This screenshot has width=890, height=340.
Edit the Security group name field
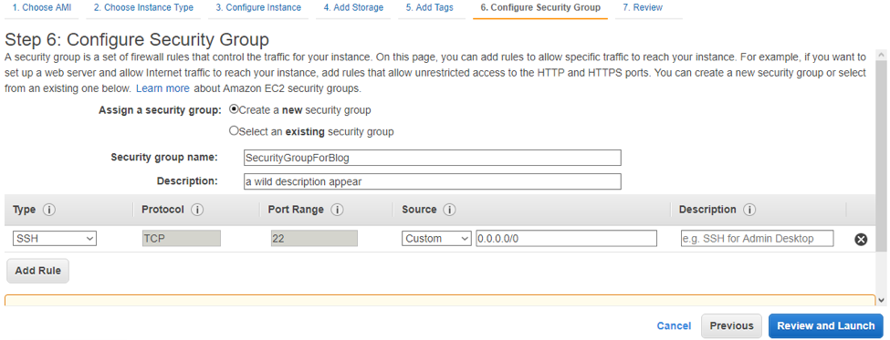[432, 158]
